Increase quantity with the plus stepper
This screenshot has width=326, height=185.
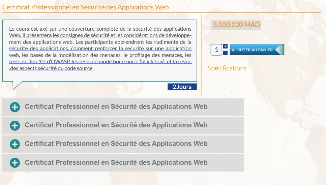[225, 47]
